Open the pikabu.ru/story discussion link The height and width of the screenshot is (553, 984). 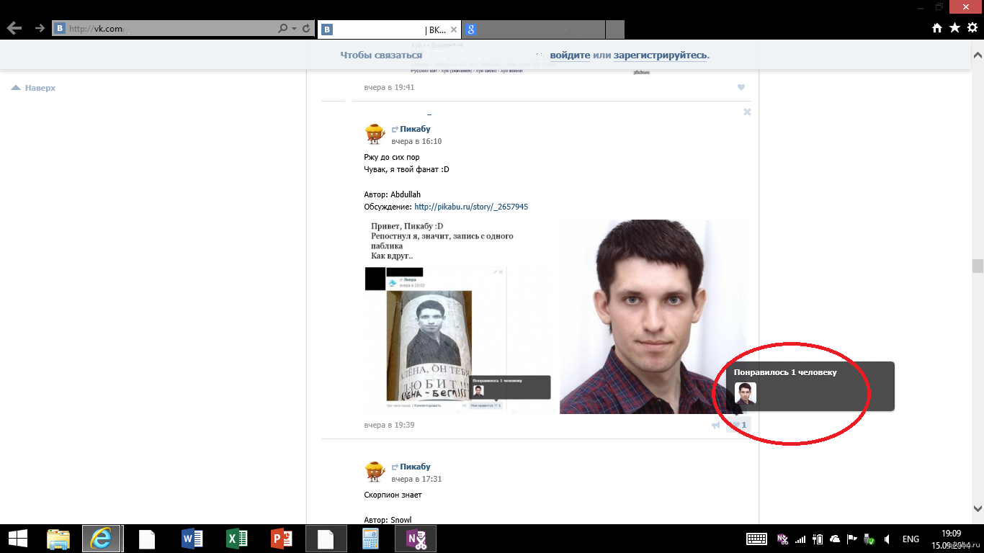coord(471,207)
